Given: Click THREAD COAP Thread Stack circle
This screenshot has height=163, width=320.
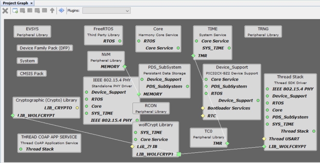Looking at the screenshot, I should pyautogui.click(x=21, y=149).
